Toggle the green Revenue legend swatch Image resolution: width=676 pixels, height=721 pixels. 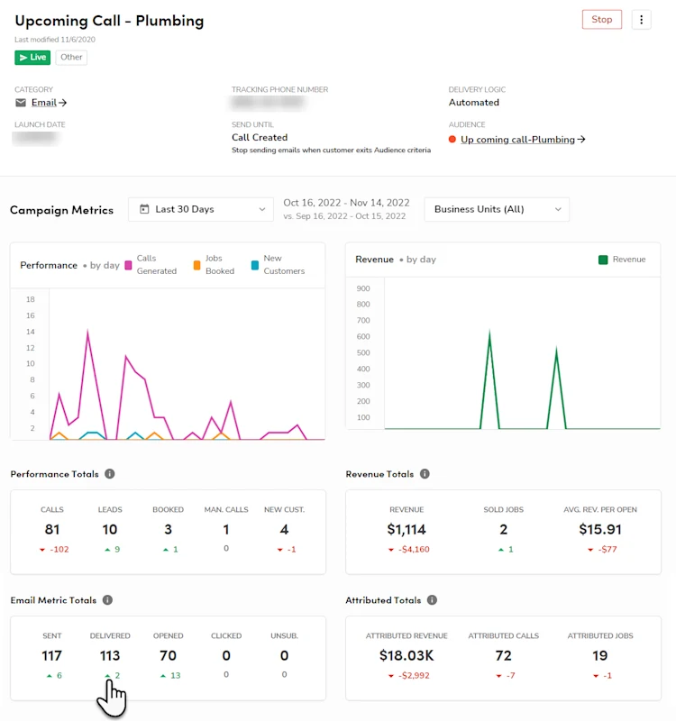pos(603,260)
